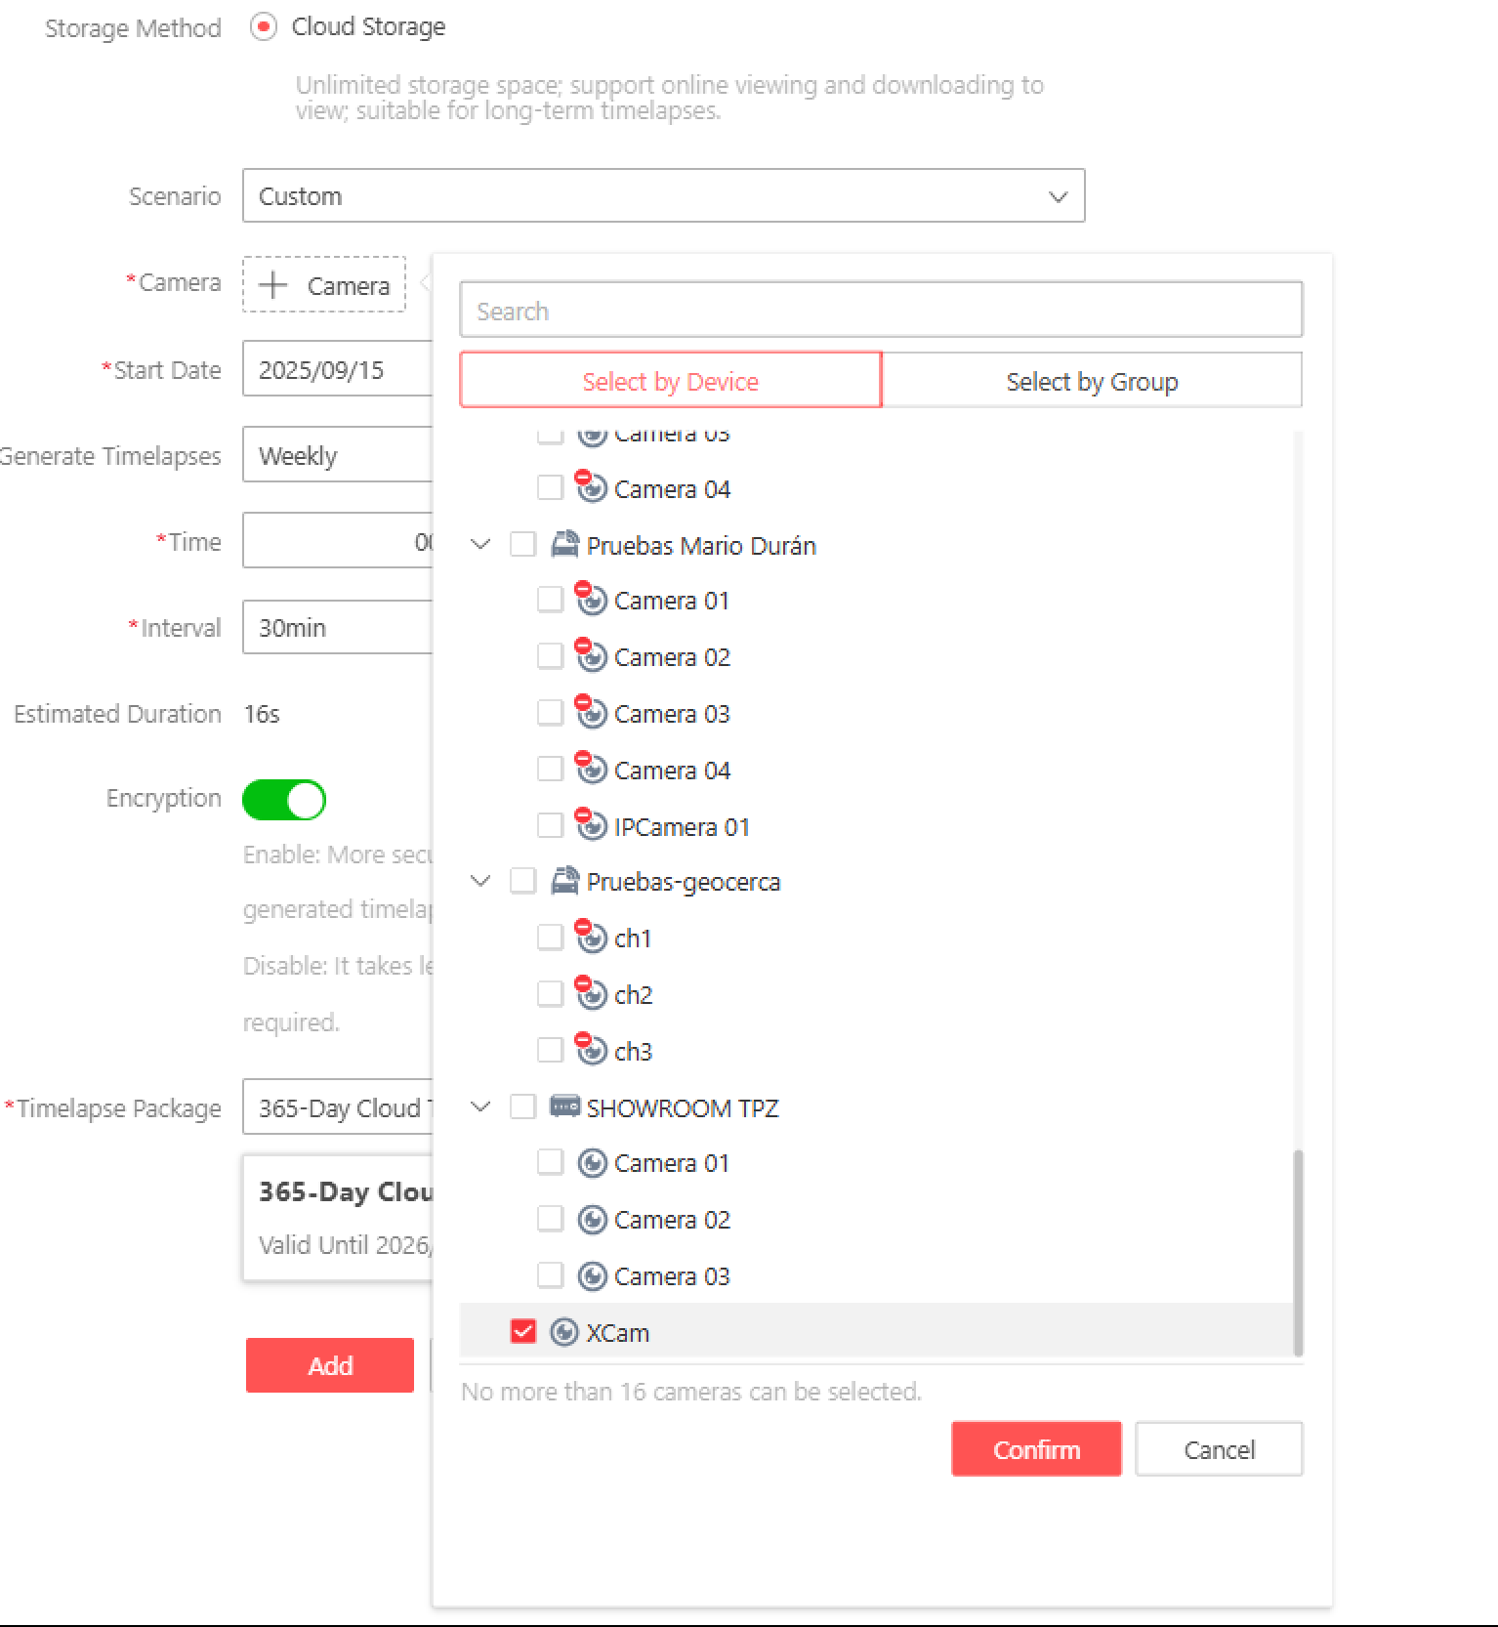1498x1627 pixels.
Task: Click the XCam camera icon
Action: click(564, 1332)
